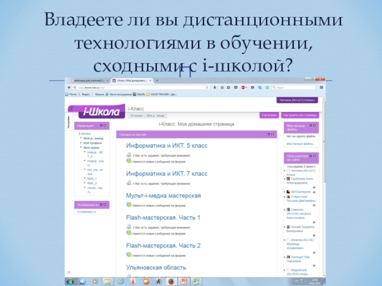Go back with the browser back arrow
Viewport: 382px width, 286px height.
click(69, 88)
